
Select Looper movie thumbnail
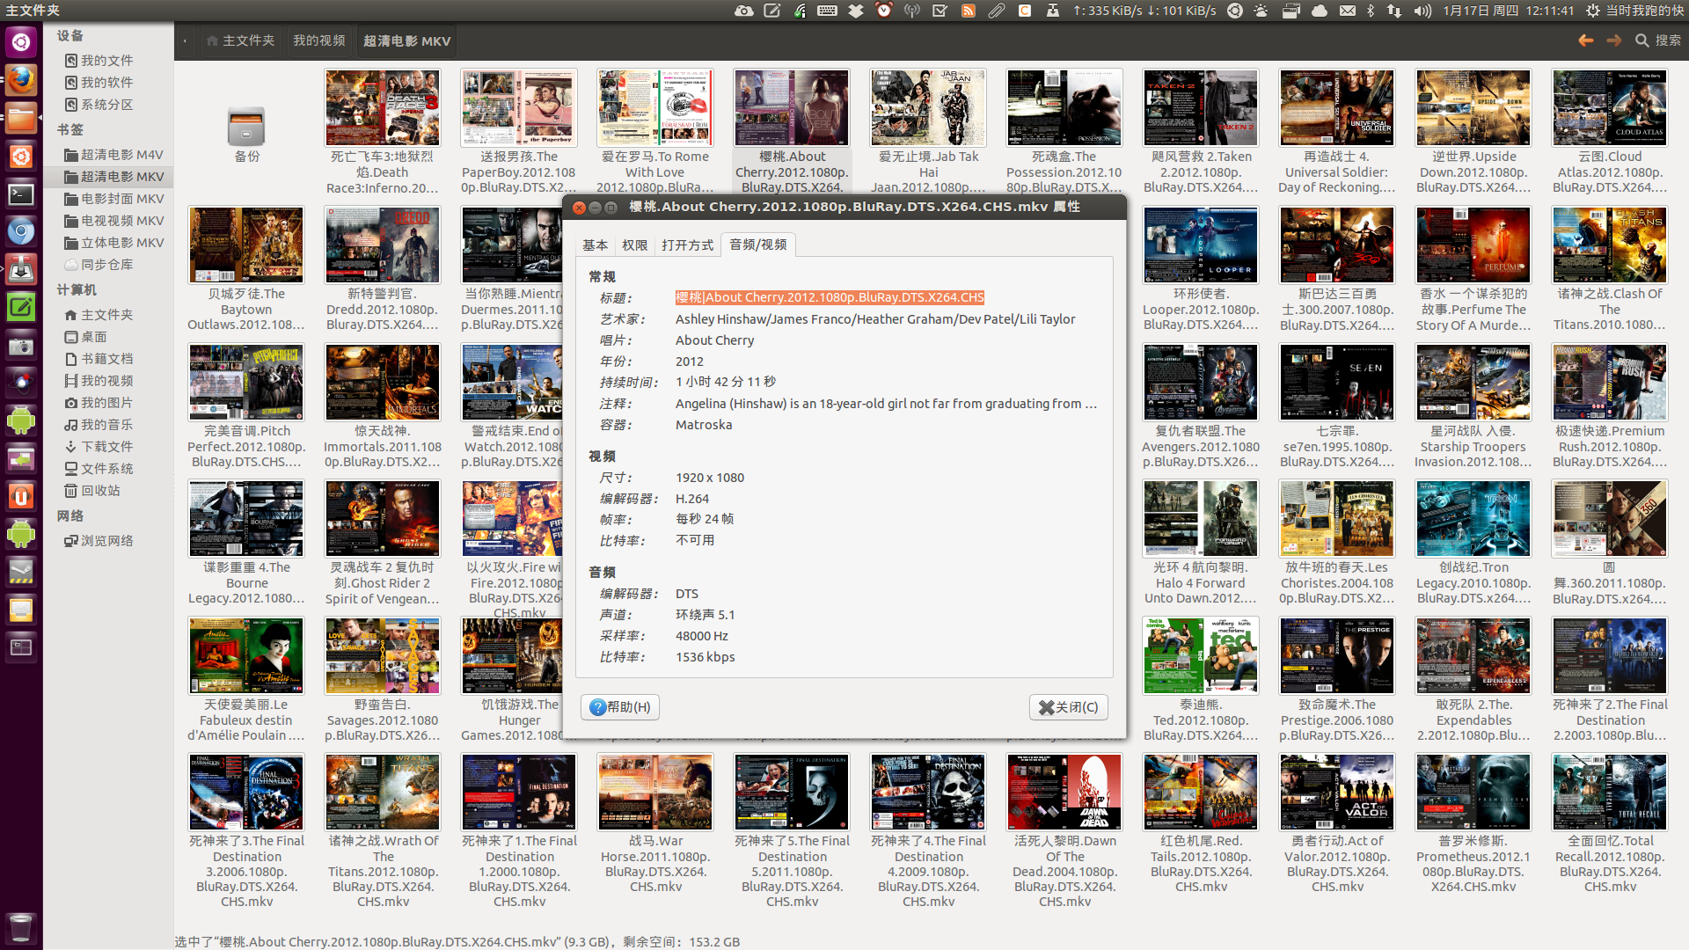(1201, 245)
